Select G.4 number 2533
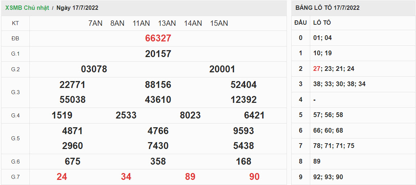The width and height of the screenshot is (416, 185). click(x=126, y=115)
